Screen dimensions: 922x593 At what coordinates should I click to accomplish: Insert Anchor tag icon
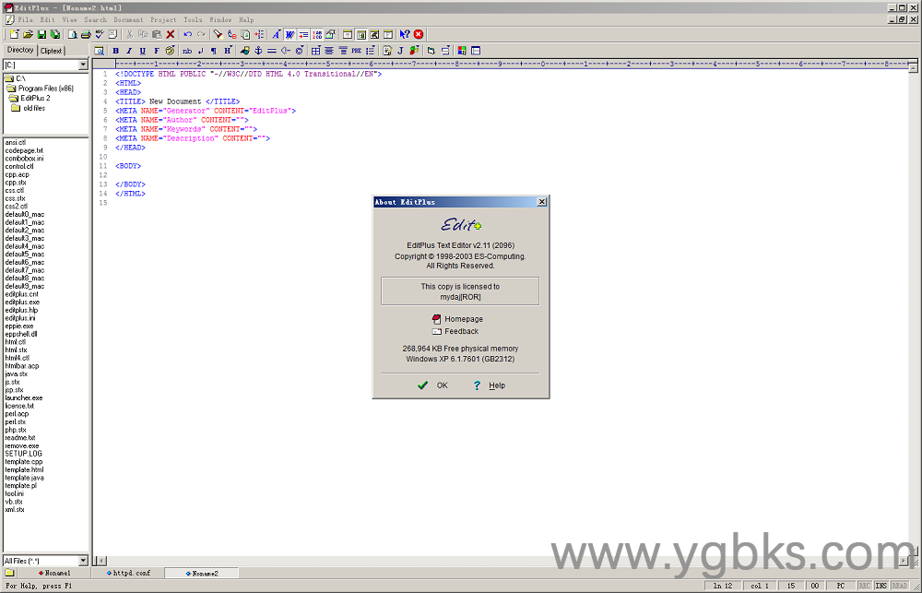258,51
